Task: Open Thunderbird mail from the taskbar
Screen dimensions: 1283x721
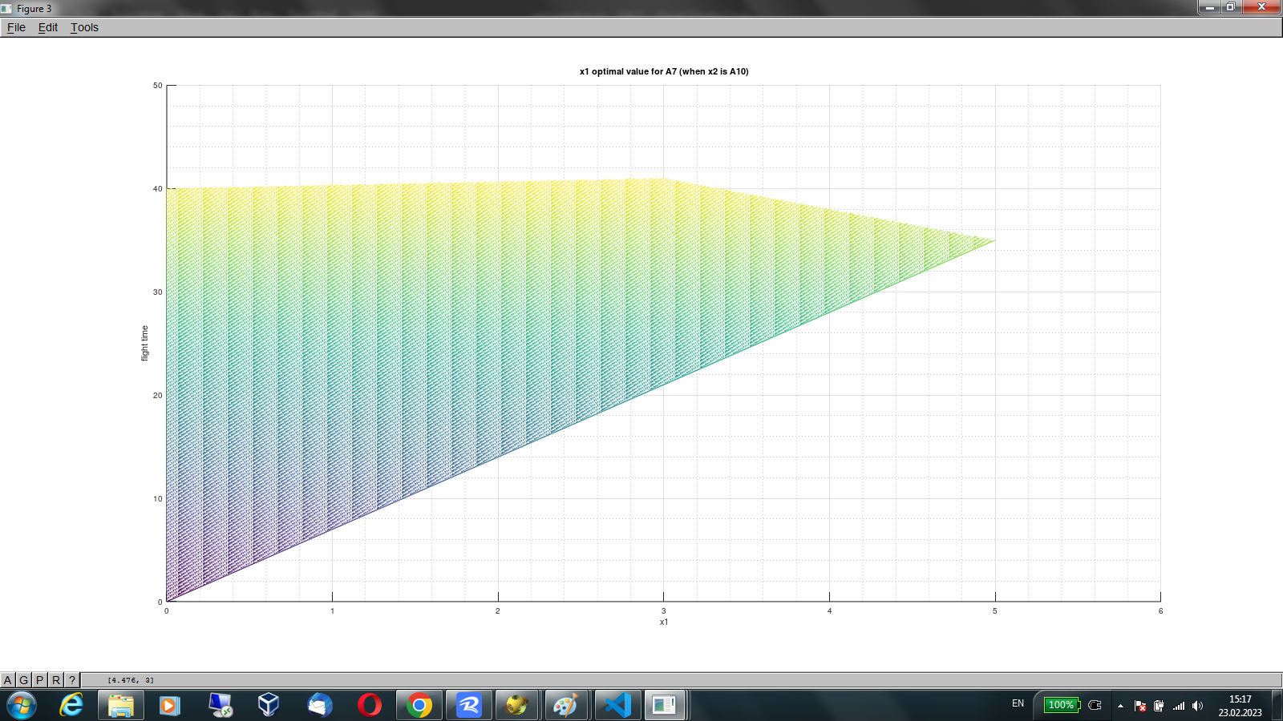Action: pyautogui.click(x=319, y=706)
